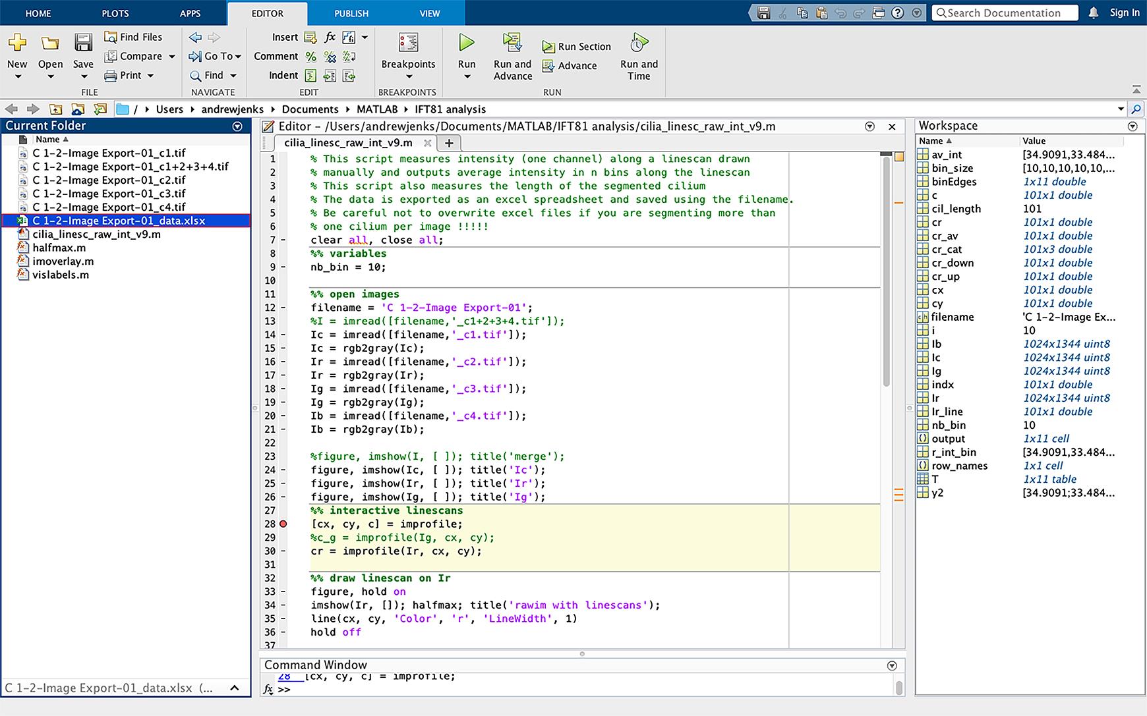Viewport: 1147px width, 716px height.
Task: Click the decrease indent icon
Action: point(349,76)
